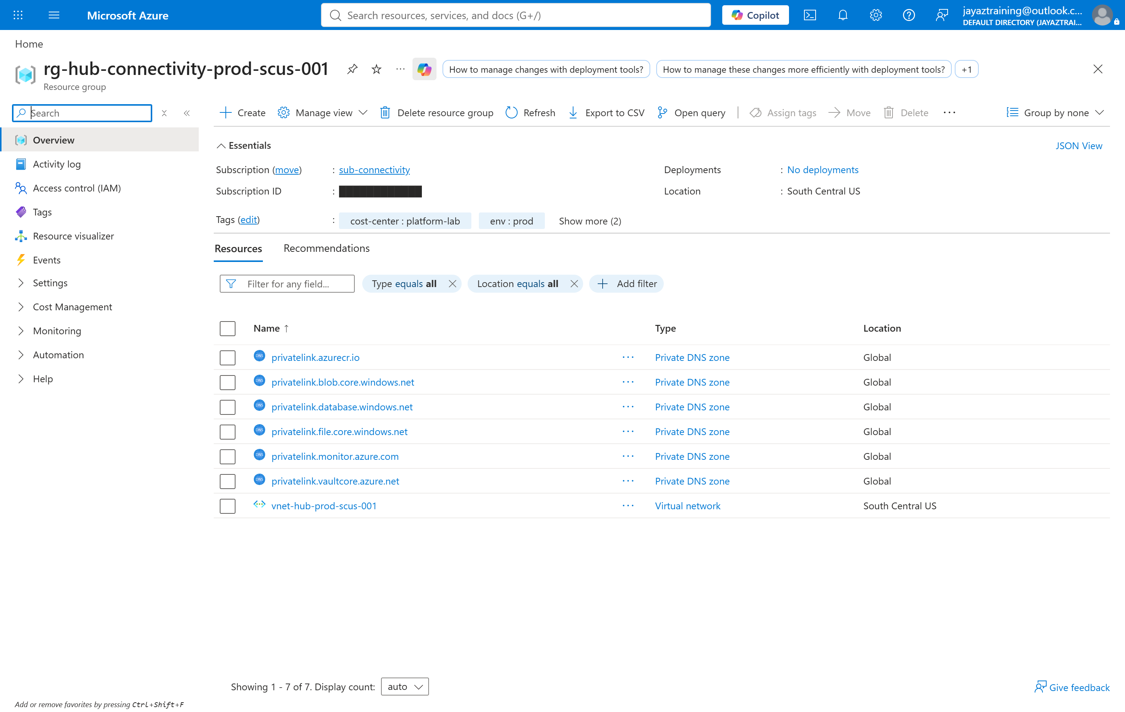Open portal settings gear
The width and height of the screenshot is (1125, 712).
point(876,15)
